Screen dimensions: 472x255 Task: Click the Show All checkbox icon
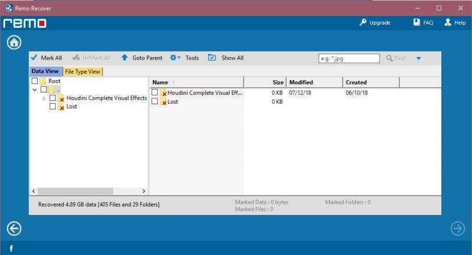pos(212,57)
